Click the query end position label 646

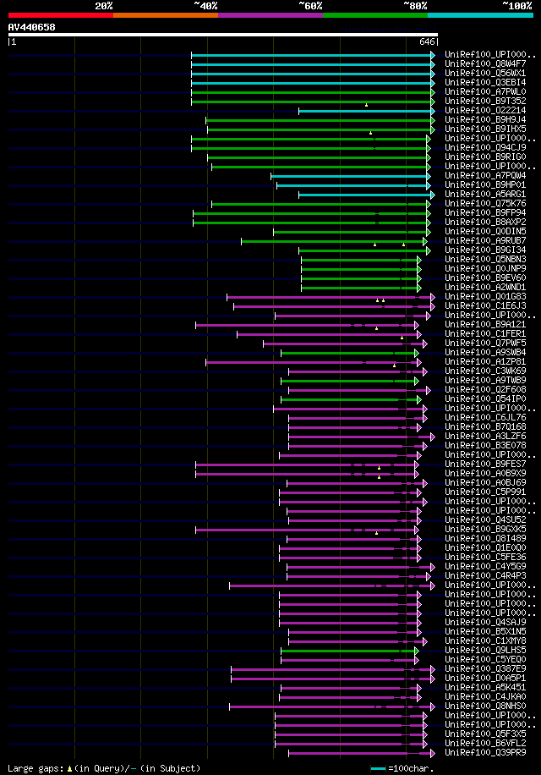pos(427,42)
